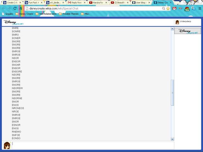Go to the browser home page
This screenshot has height=152, width=203.
coord(21,9)
